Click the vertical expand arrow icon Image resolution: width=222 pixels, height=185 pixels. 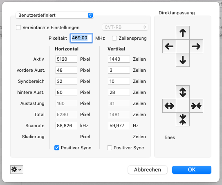point(183,92)
